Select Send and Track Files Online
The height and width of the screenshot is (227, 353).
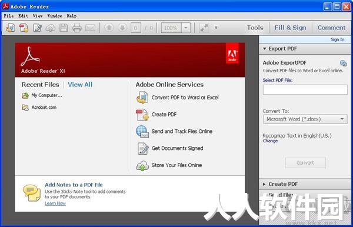click(x=182, y=131)
